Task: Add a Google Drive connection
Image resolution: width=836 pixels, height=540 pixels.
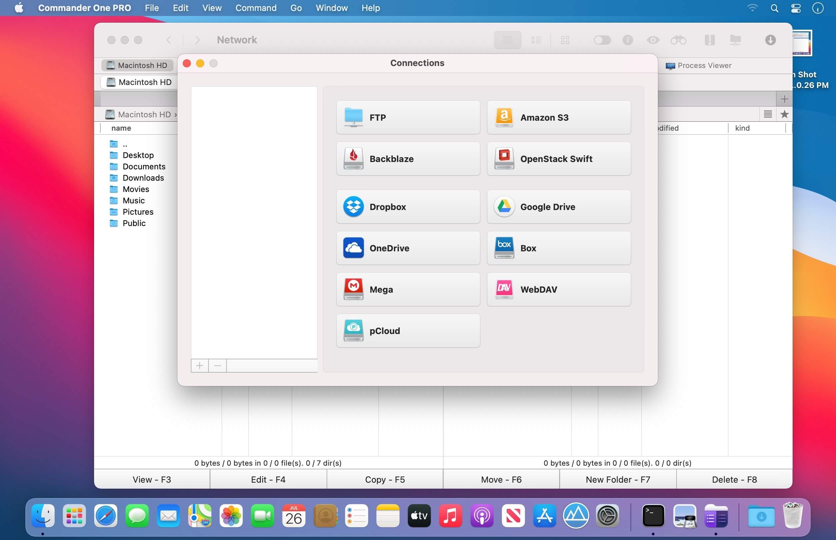Action: [559, 207]
